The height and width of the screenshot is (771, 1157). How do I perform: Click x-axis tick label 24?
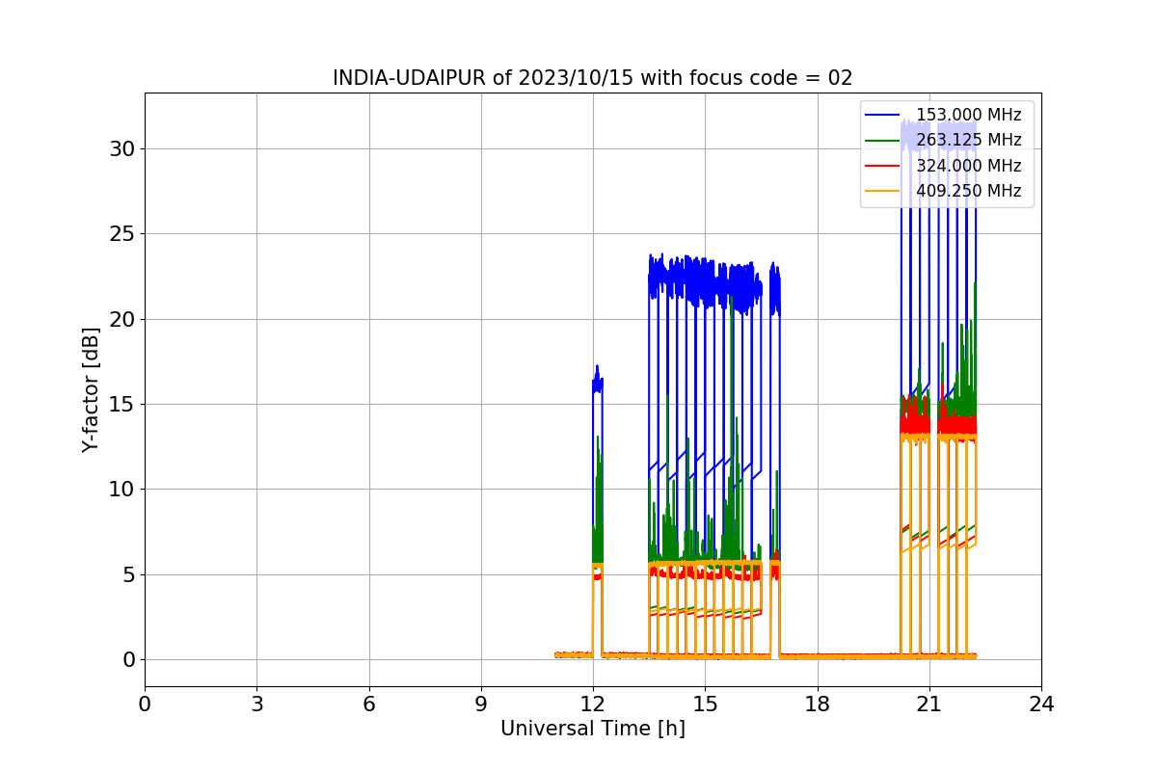pos(1041,704)
